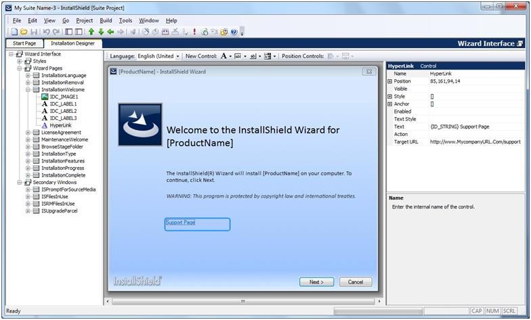Select the IDC_IMAGE1 image node icon

point(45,97)
